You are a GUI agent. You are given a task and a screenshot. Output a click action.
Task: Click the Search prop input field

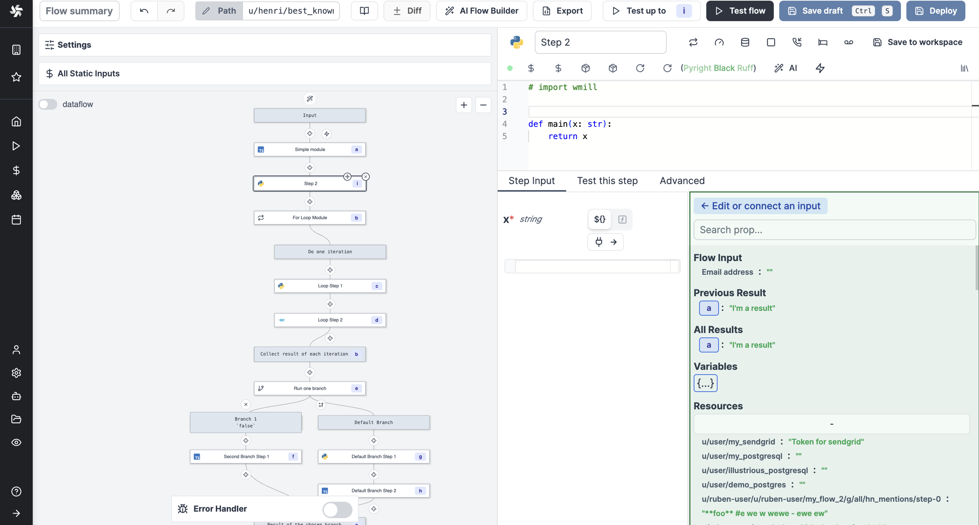[834, 230]
